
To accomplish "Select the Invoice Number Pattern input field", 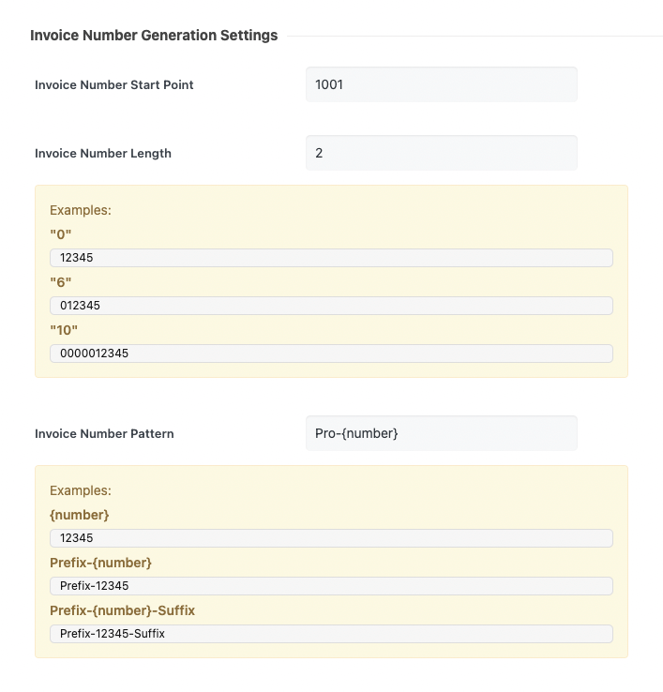I will pos(441,433).
